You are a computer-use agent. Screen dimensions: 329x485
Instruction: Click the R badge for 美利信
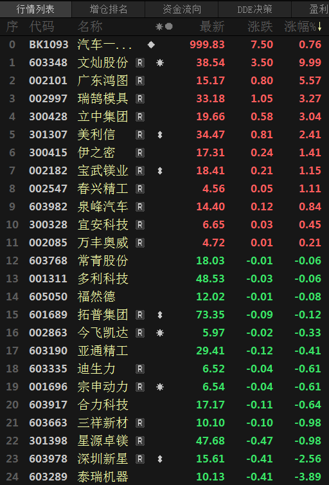pos(140,135)
